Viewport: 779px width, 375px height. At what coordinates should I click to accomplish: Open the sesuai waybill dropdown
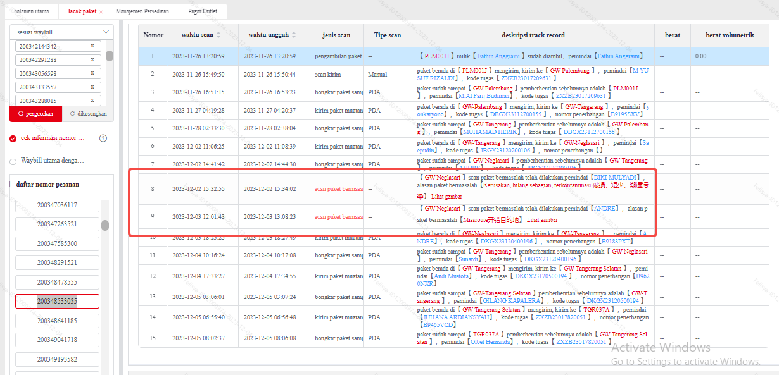coord(61,32)
